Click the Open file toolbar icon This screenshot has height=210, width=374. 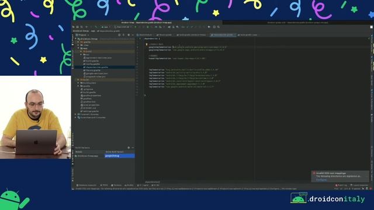[x=74, y=27]
